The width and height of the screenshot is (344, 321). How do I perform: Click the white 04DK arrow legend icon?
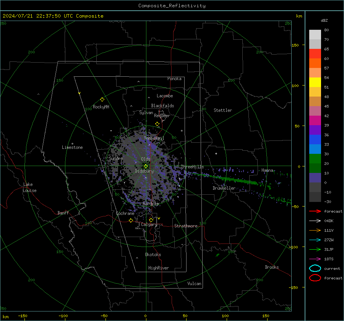[315, 221]
